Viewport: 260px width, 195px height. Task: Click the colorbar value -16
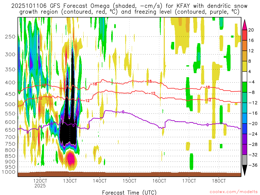pos(253,113)
